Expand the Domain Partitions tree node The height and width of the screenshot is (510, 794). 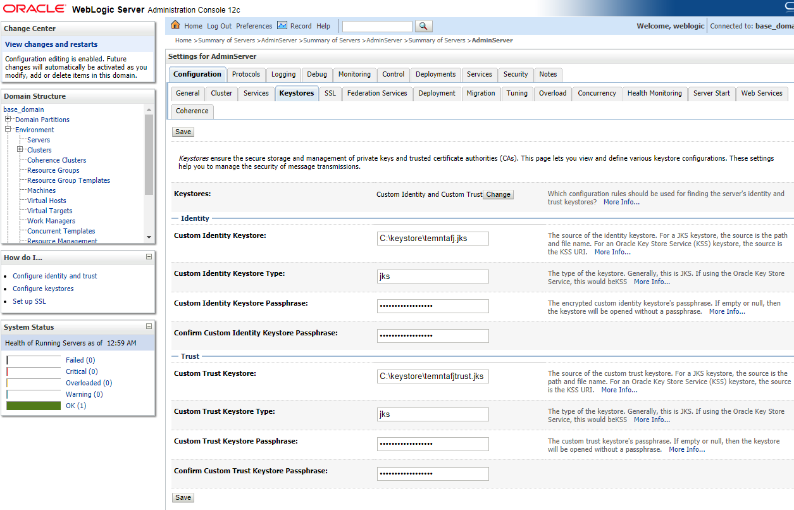click(x=8, y=119)
